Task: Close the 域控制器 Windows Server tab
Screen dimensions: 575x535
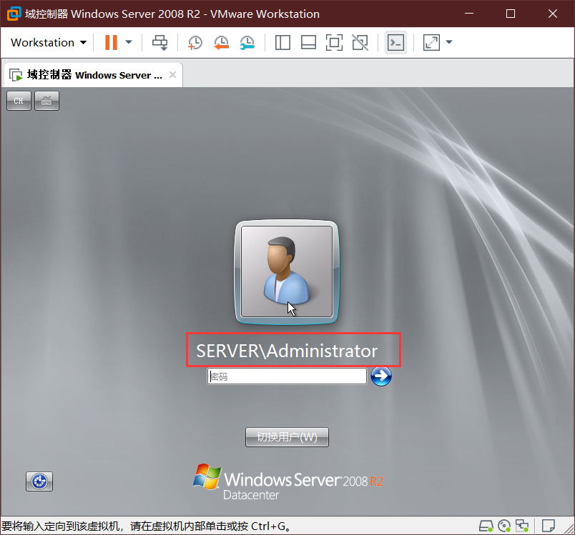Action: (x=172, y=75)
